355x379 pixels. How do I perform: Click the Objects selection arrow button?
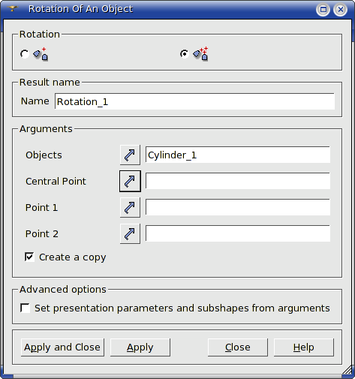130,155
